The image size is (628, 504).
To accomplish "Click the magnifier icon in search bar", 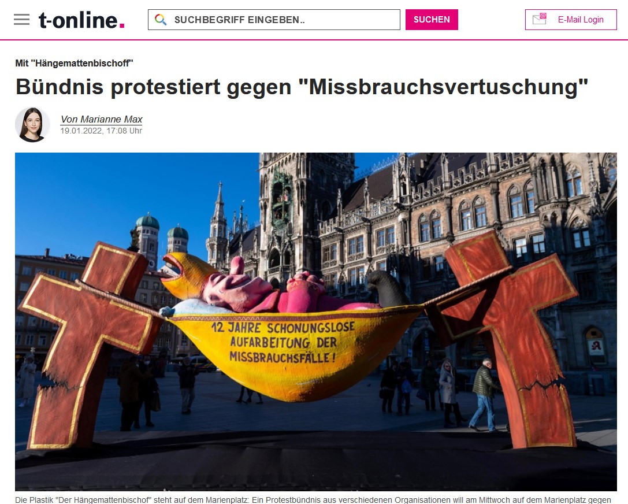I will point(161,20).
